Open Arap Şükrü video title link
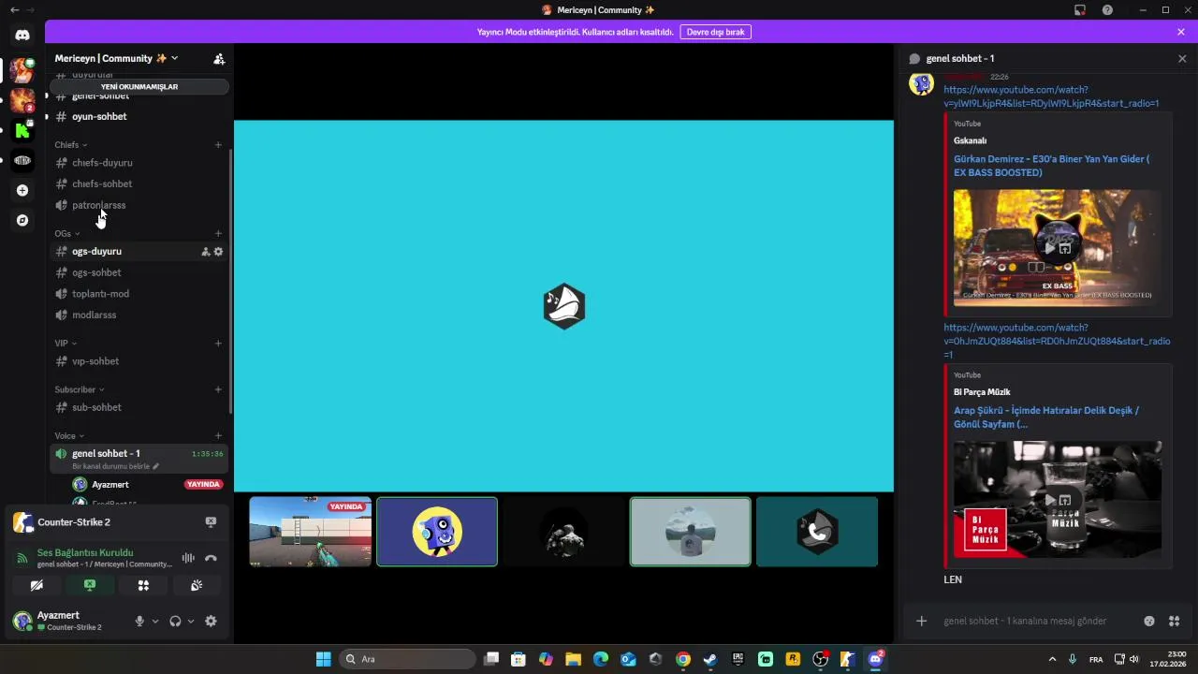The image size is (1198, 674). (x=1046, y=418)
